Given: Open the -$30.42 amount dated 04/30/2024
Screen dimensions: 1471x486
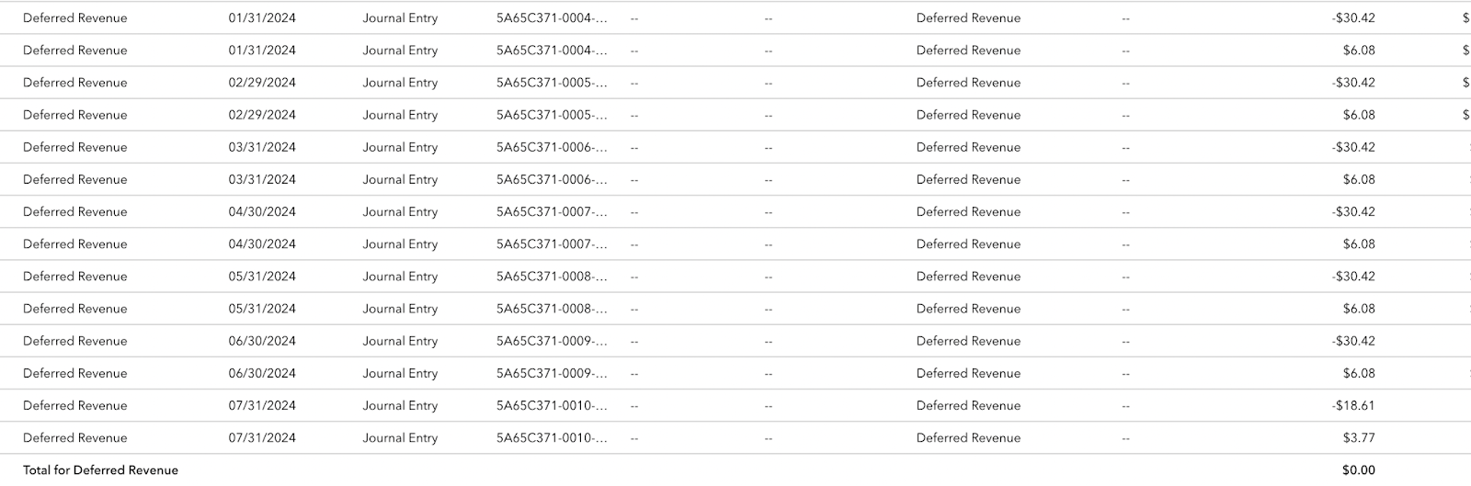Looking at the screenshot, I should 1353,211.
